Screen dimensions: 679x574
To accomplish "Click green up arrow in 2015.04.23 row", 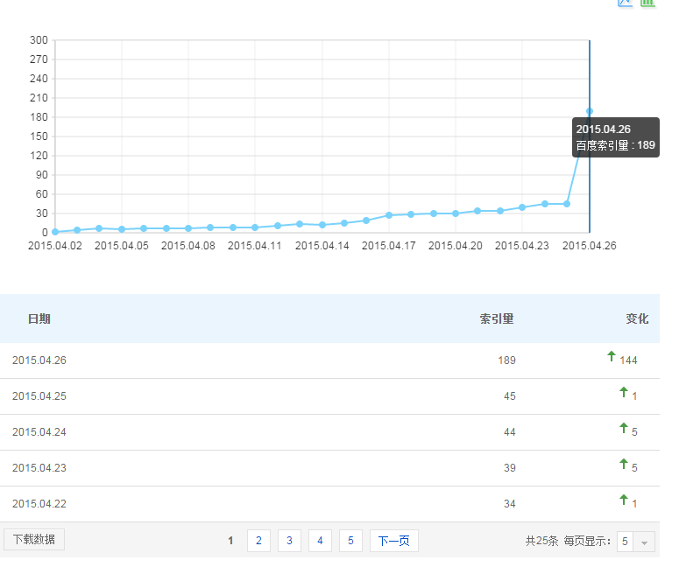I will (624, 464).
